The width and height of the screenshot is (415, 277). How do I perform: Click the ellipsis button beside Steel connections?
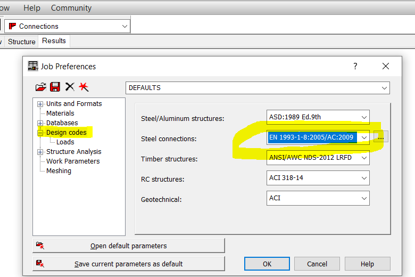(x=380, y=137)
